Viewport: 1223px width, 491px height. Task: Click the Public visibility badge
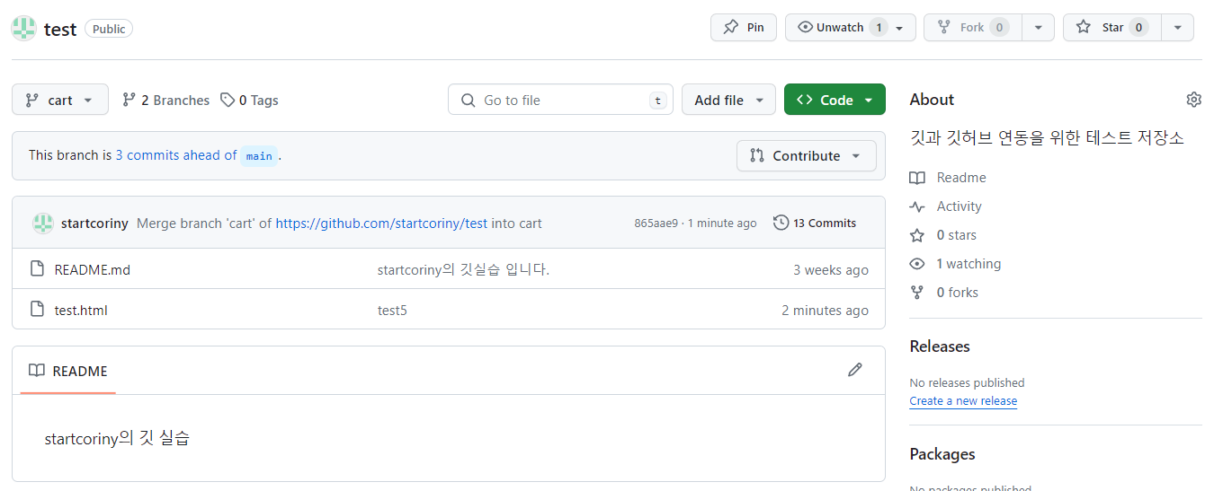(109, 29)
